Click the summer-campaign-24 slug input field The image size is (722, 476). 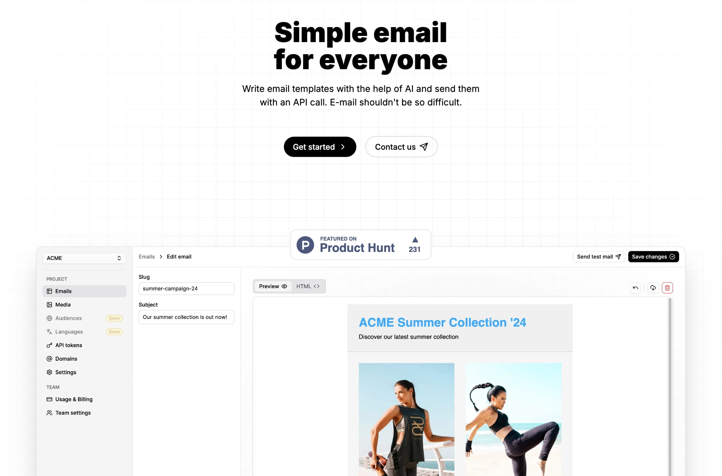186,288
